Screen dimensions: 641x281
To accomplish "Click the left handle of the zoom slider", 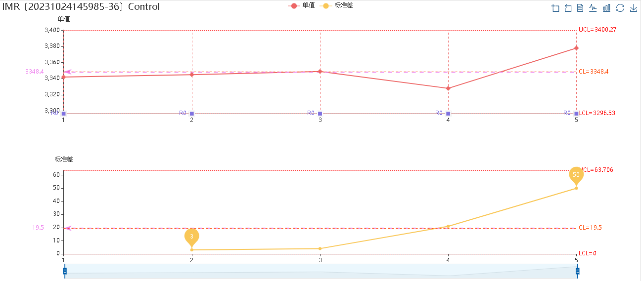I will tap(65, 271).
